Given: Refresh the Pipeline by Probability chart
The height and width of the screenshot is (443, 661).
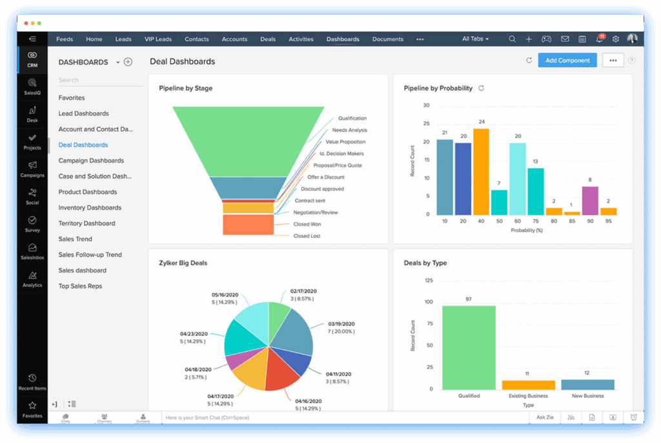Looking at the screenshot, I should (x=481, y=88).
